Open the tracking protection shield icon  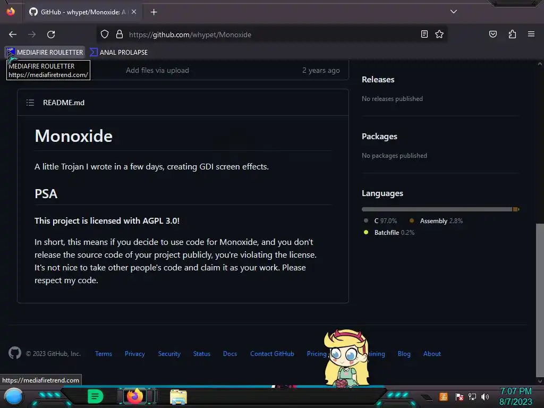[x=105, y=34]
